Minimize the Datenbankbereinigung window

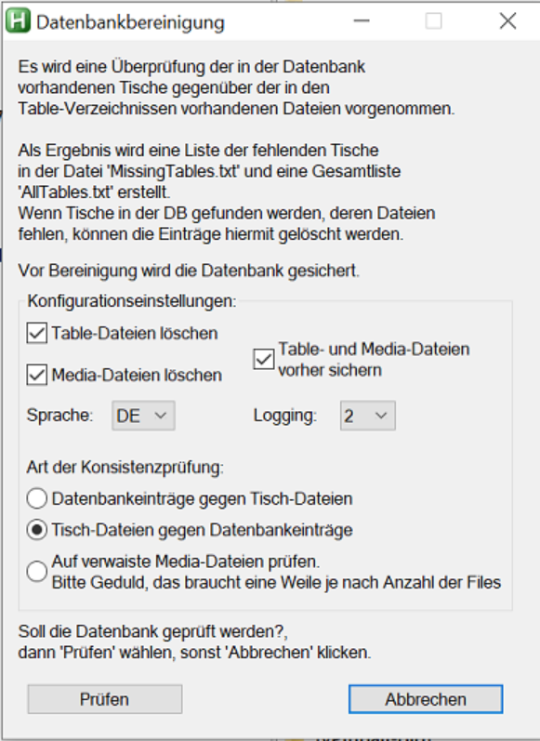tap(362, 21)
